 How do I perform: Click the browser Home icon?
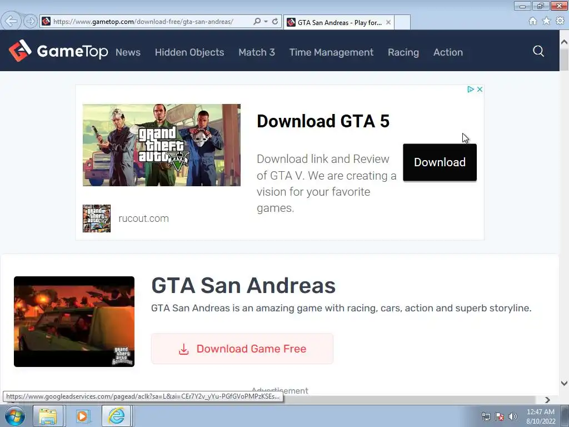pyautogui.click(x=533, y=21)
